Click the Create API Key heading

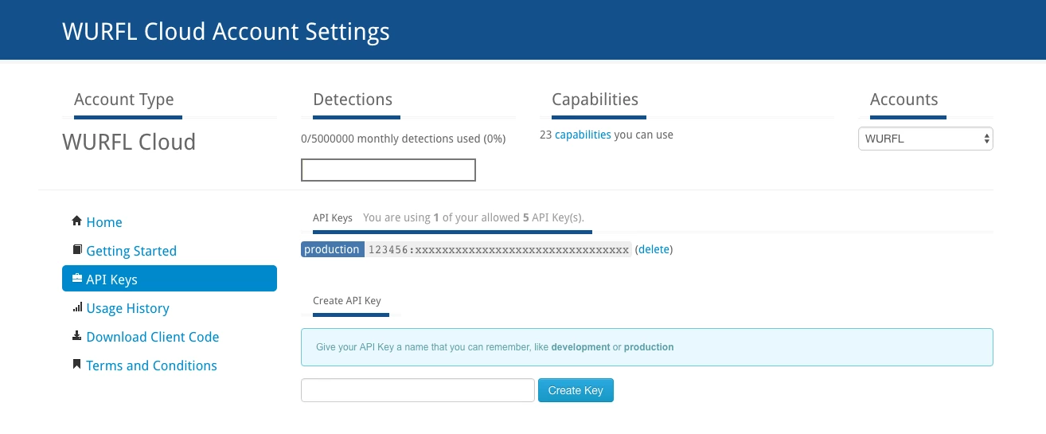tap(347, 300)
